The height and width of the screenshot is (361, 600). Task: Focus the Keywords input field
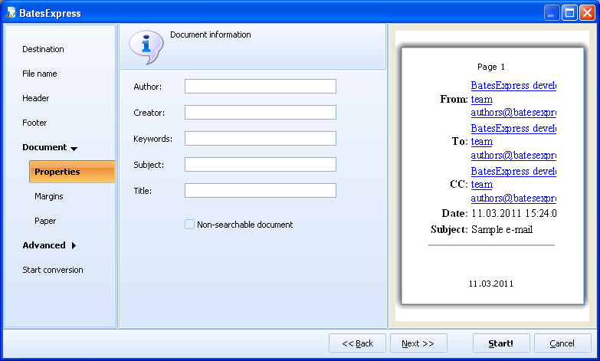tap(261, 138)
